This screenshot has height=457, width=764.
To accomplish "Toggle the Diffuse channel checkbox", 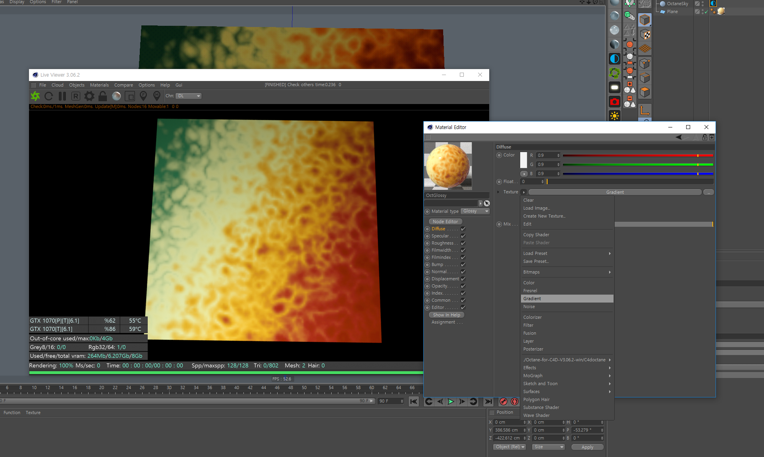I will (463, 229).
